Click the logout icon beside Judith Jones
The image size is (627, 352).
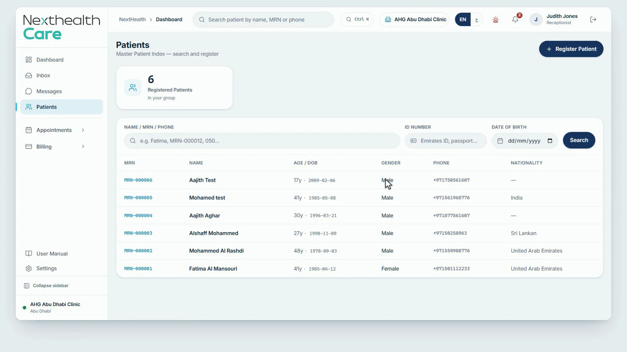click(x=593, y=20)
